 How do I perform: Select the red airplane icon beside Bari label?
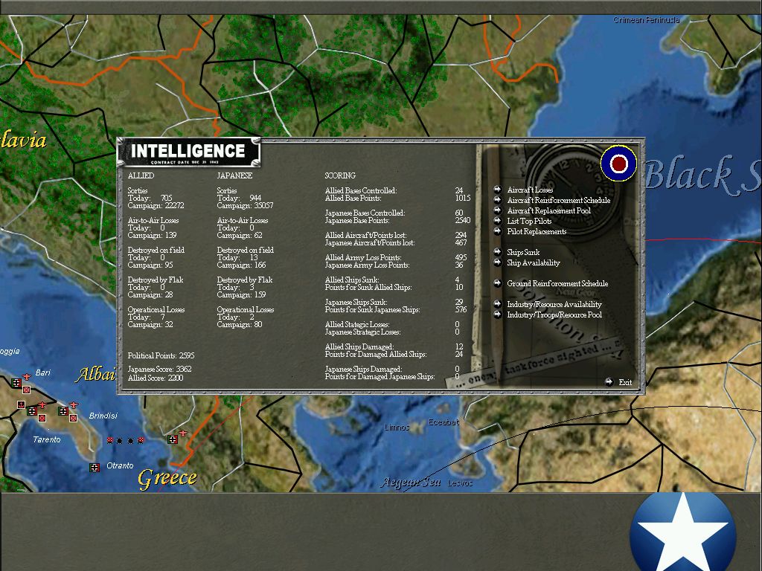point(27,377)
